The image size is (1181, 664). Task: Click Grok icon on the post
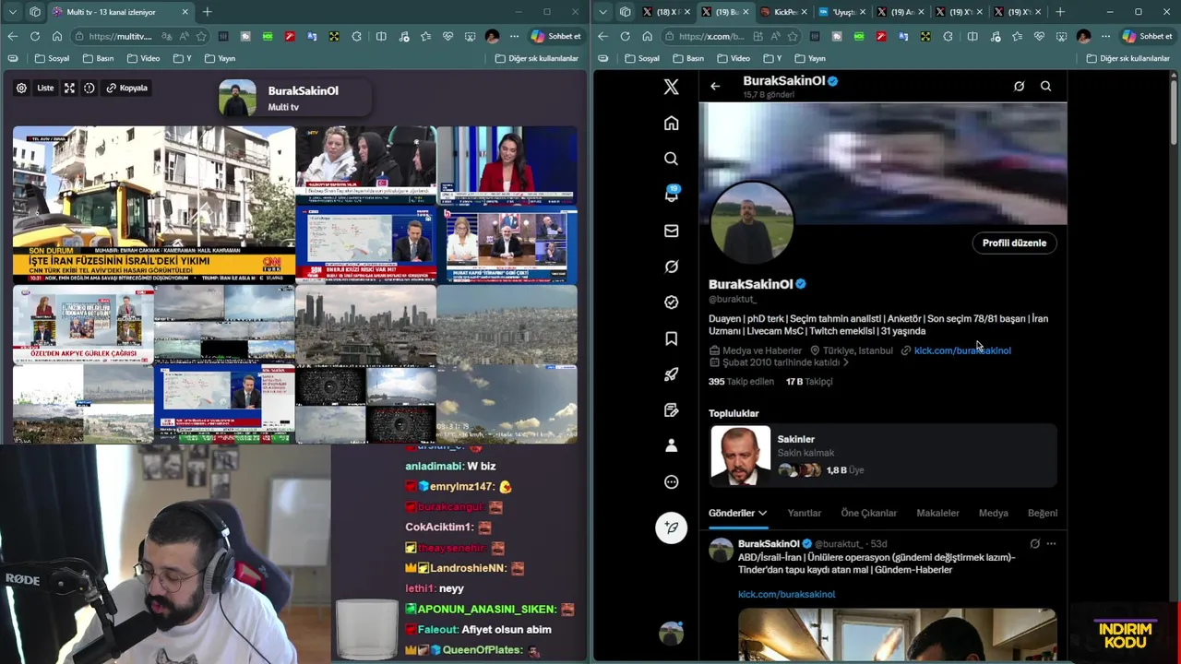pos(1034,543)
